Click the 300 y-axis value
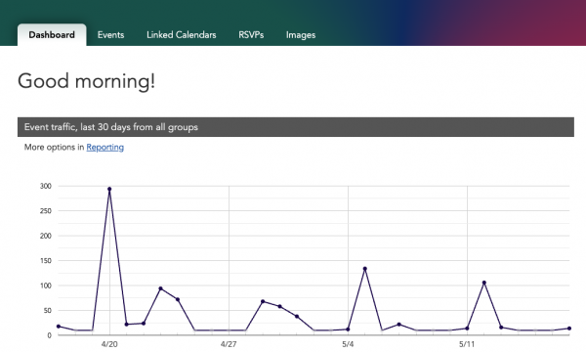586x352 pixels. pos(46,186)
